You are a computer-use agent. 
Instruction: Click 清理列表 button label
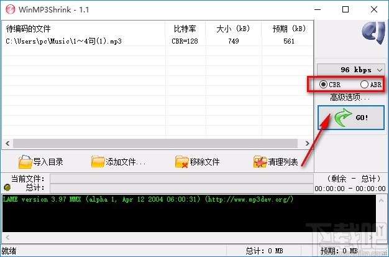point(283,162)
